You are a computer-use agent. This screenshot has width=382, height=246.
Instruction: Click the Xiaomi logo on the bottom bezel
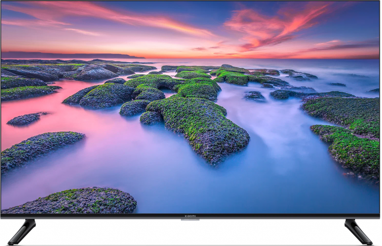[190, 216]
